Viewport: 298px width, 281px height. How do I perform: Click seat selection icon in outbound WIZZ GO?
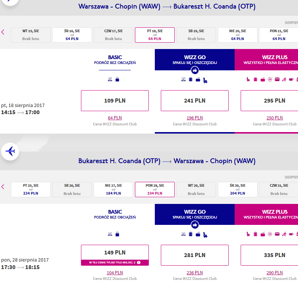coord(205,80)
